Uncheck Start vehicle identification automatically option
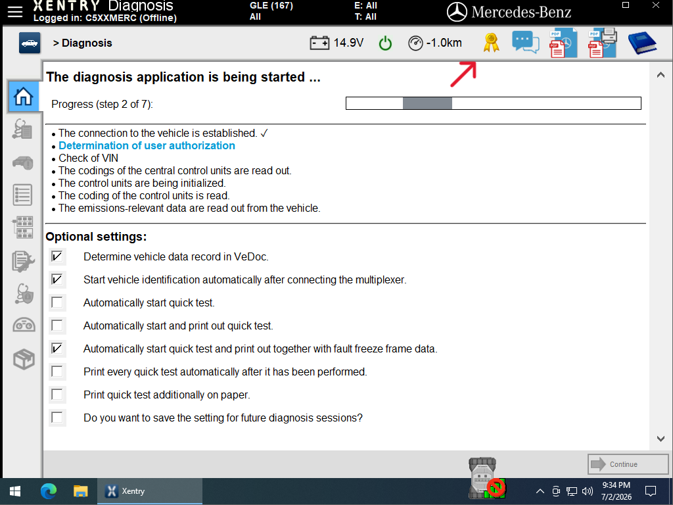This screenshot has width=673, height=505. (57, 279)
